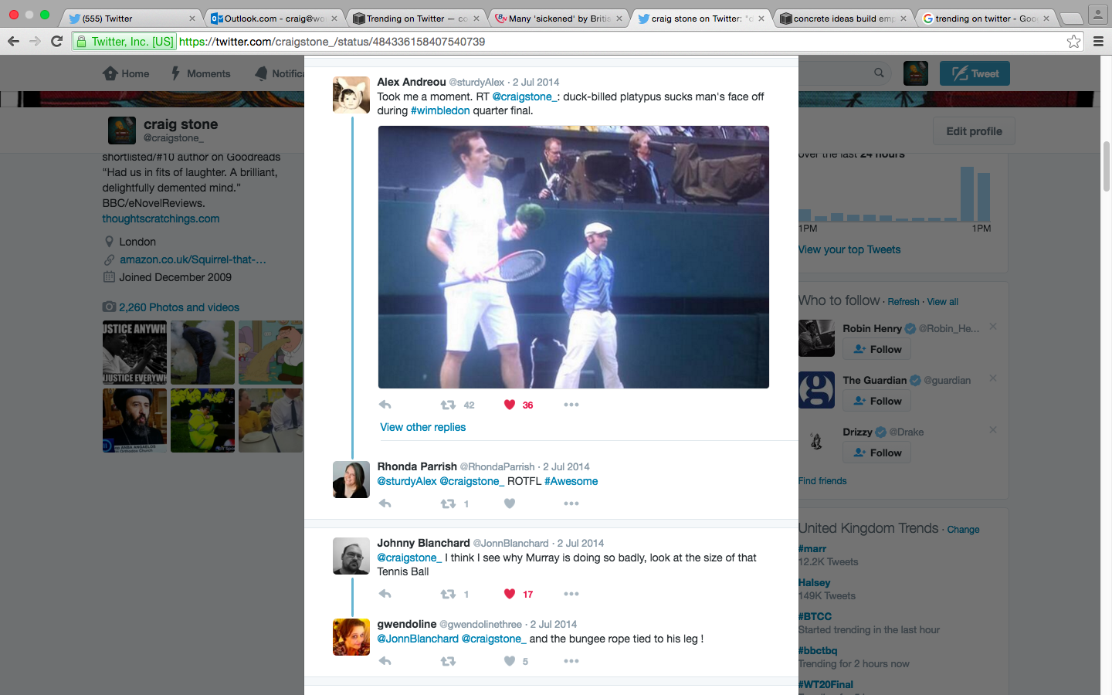Reload the page in Chrome
Viewport: 1112px width, 695px height.
(x=56, y=41)
